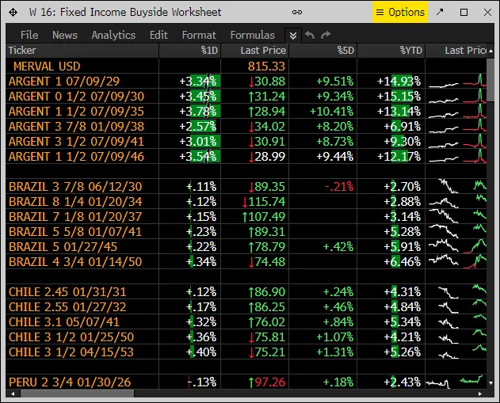Maximize the worksheet window
This screenshot has height=403, width=500.
coord(464,12)
